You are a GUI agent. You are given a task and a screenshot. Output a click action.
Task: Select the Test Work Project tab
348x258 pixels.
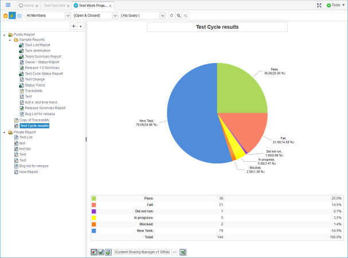point(93,6)
